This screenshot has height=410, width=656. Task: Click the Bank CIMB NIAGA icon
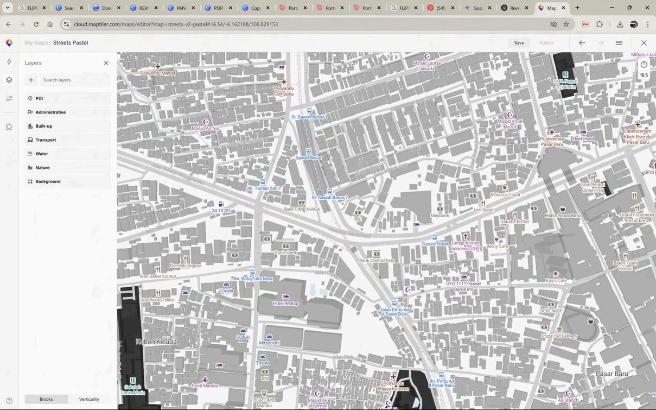point(302,203)
